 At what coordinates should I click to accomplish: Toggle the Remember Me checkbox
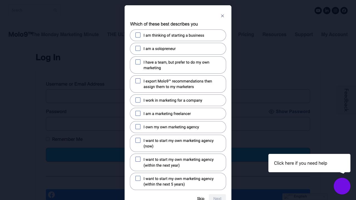click(x=48, y=139)
